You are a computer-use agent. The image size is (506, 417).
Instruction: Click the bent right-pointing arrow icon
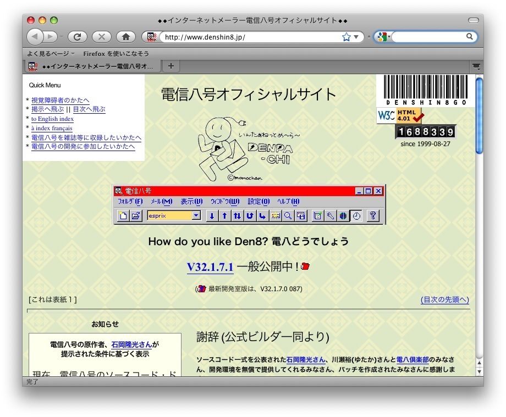(262, 215)
